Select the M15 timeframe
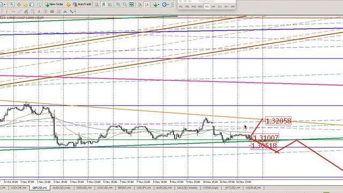The height and width of the screenshot is (193, 343). pos(193,6)
